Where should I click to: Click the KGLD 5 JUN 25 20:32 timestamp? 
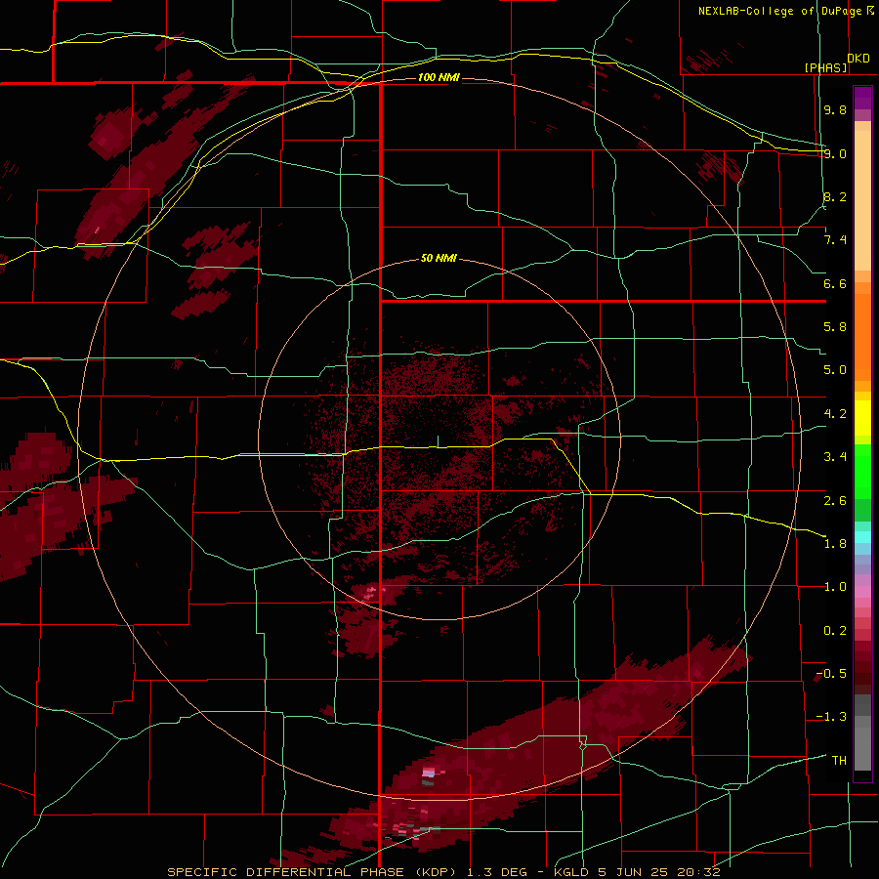coord(638,872)
